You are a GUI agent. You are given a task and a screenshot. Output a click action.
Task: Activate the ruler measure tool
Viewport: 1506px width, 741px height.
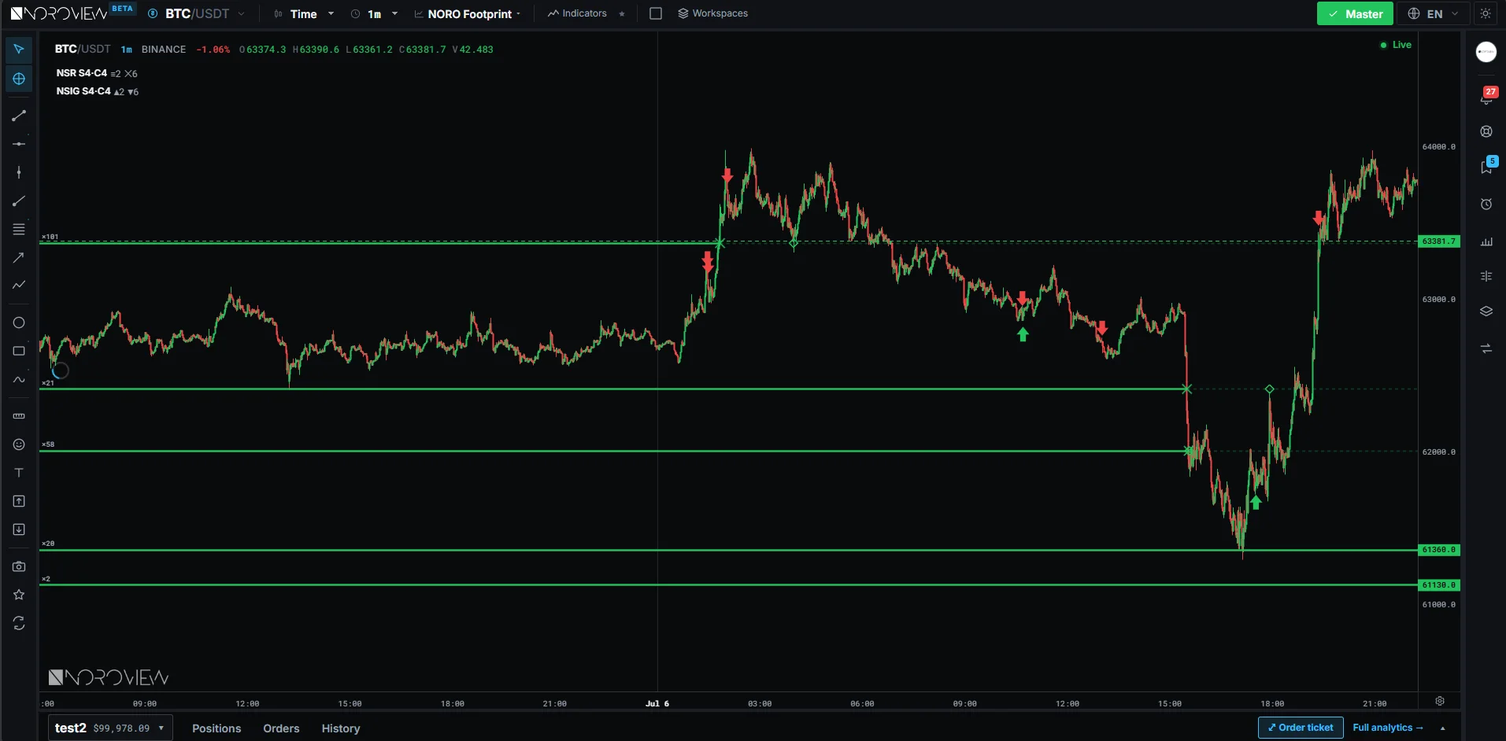(19, 416)
